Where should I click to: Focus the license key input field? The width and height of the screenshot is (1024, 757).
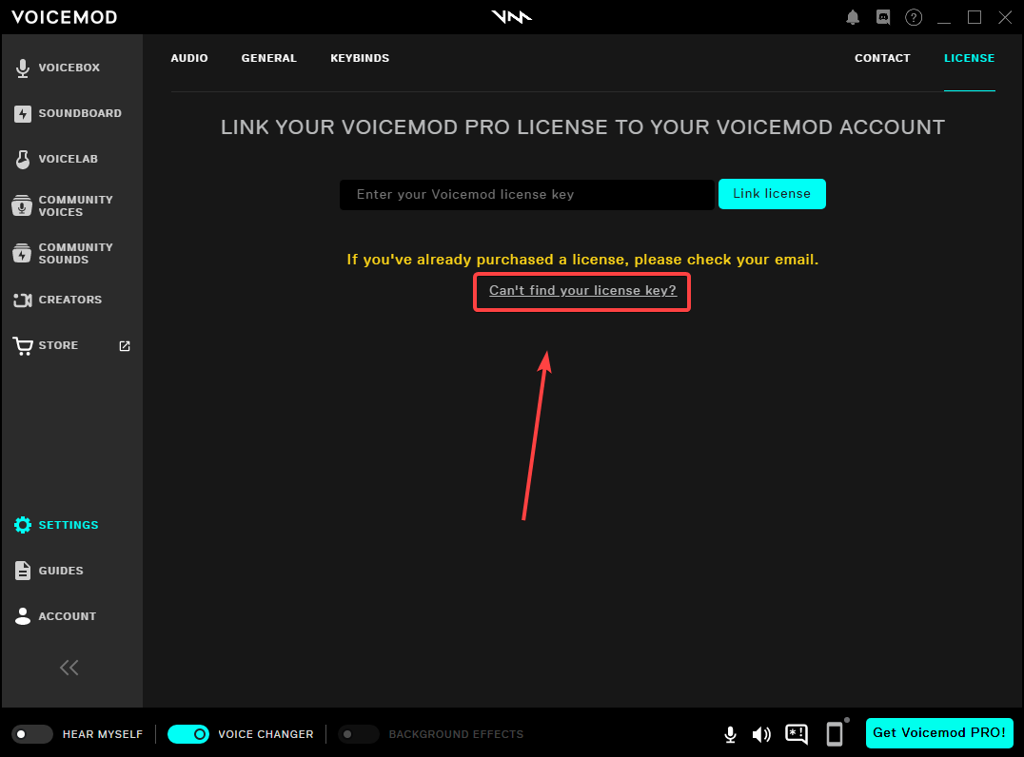click(x=526, y=194)
